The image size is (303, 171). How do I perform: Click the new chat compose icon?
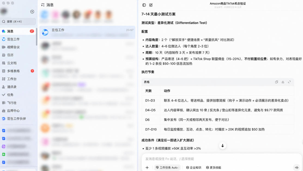pos(151,5)
